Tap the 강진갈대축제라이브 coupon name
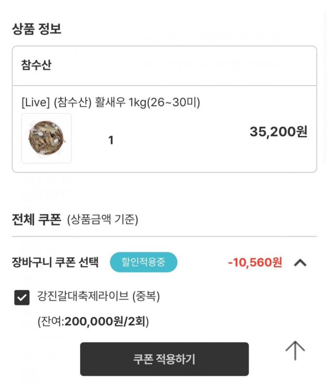 click(83, 296)
